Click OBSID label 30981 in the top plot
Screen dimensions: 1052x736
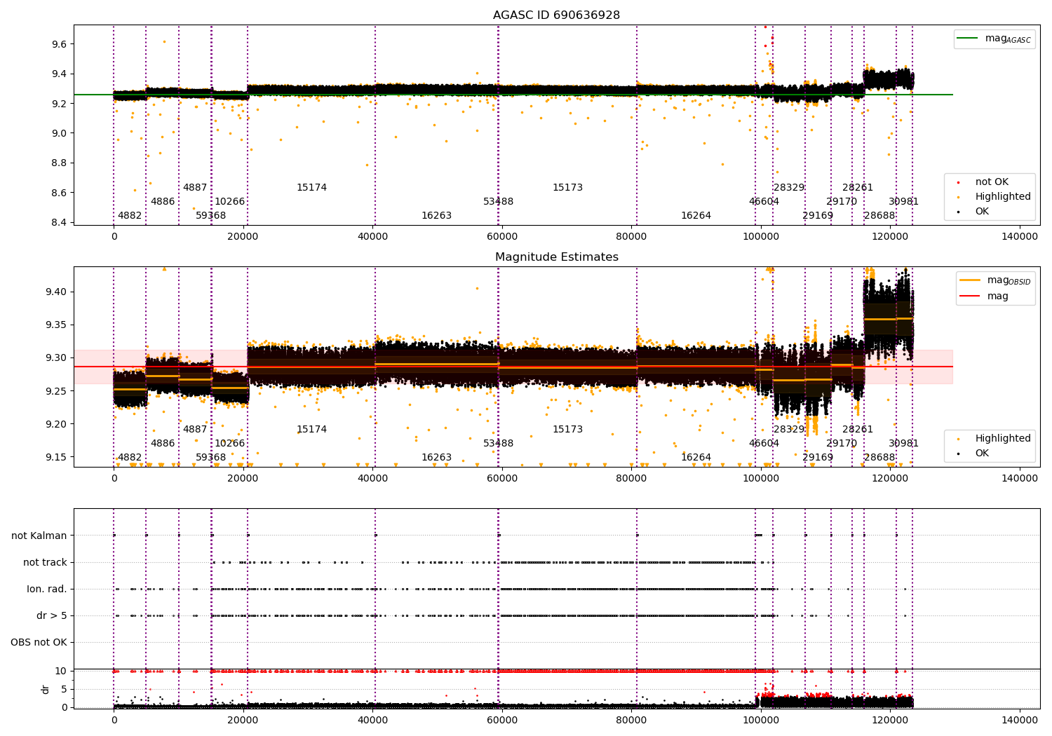(903, 201)
